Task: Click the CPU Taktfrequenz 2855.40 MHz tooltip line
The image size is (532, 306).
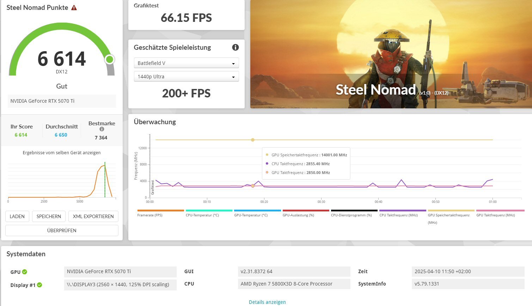Action: click(x=298, y=164)
